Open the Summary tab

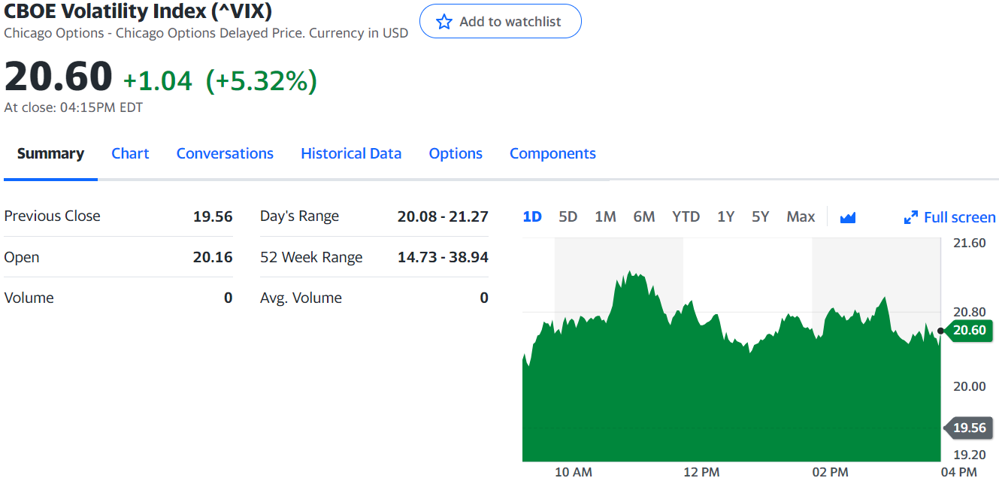click(50, 153)
